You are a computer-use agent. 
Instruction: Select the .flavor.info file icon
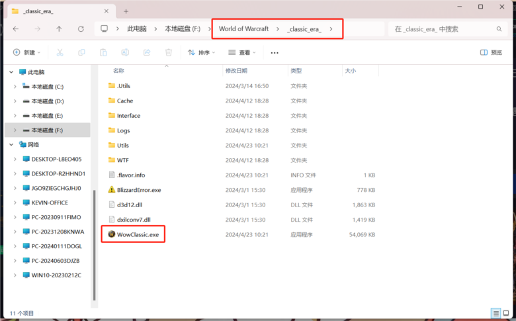(112, 175)
